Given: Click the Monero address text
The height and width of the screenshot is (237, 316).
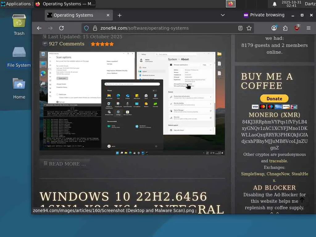Looking at the screenshot, I should pyautogui.click(x=274, y=135).
